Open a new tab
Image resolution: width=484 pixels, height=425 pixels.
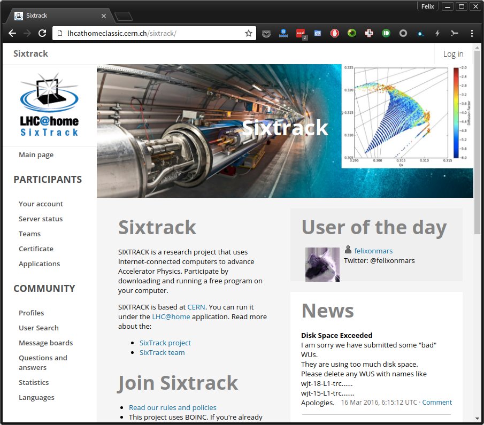[124, 17]
